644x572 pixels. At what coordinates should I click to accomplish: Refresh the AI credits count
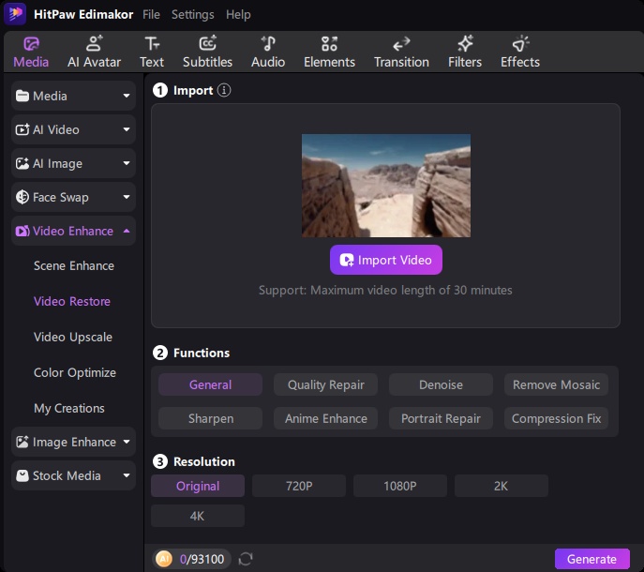[x=246, y=559]
